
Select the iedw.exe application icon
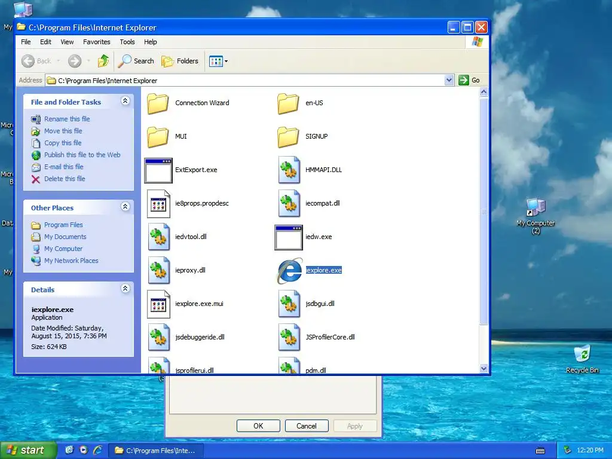289,237
